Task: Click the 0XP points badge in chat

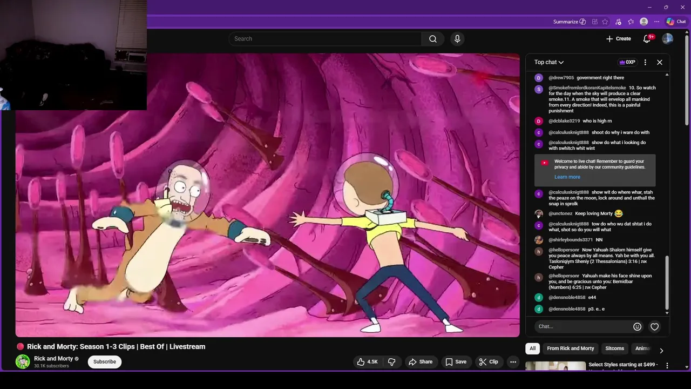Action: point(627,62)
